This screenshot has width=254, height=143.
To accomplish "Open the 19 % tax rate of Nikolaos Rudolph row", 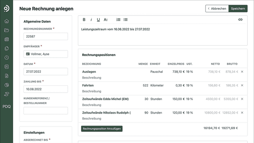I will click(189, 112).
